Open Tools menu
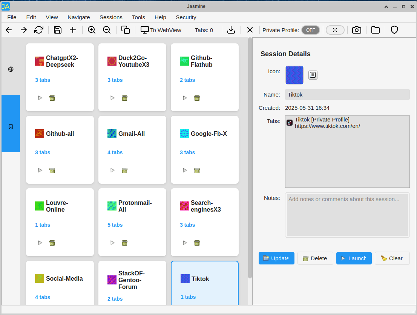 tap(138, 17)
